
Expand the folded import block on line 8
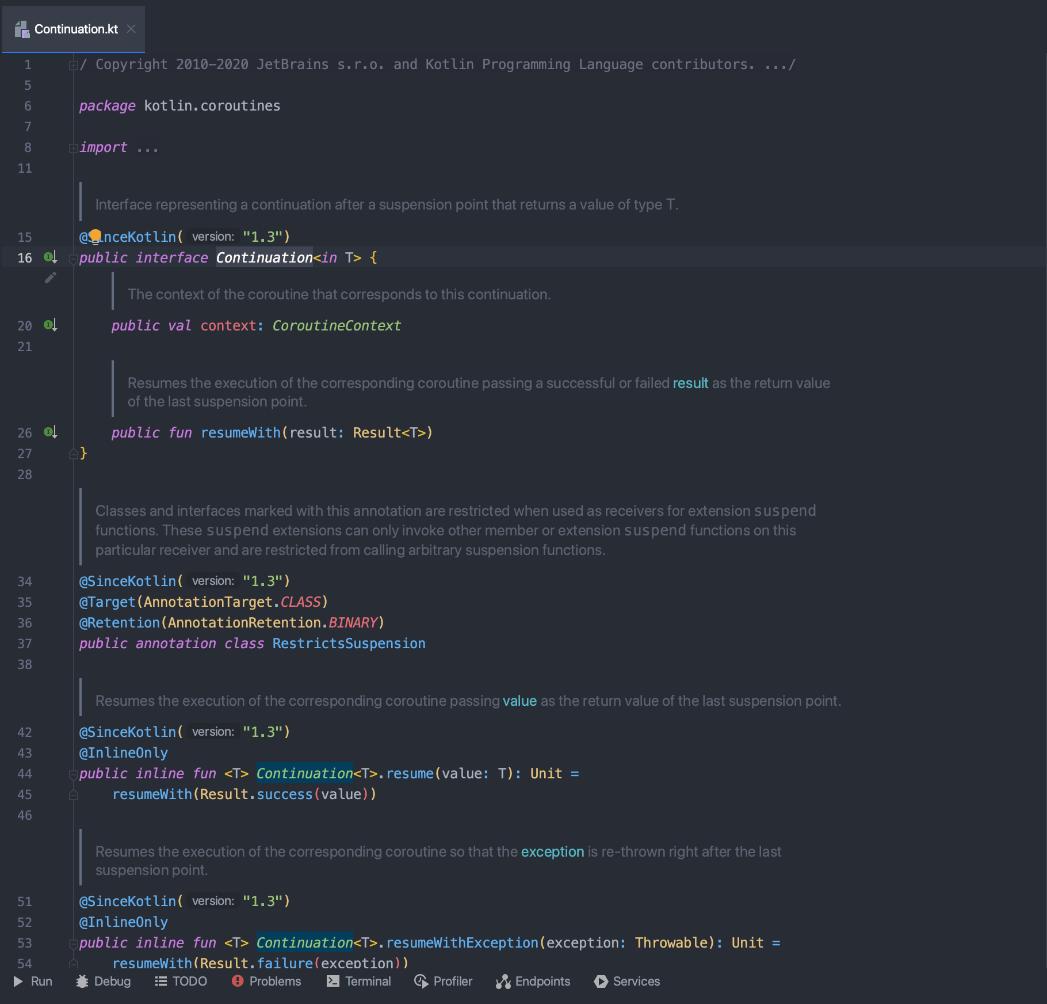(x=73, y=148)
